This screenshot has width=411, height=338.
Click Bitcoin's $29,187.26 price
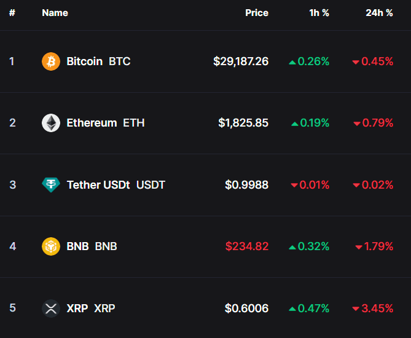point(241,61)
